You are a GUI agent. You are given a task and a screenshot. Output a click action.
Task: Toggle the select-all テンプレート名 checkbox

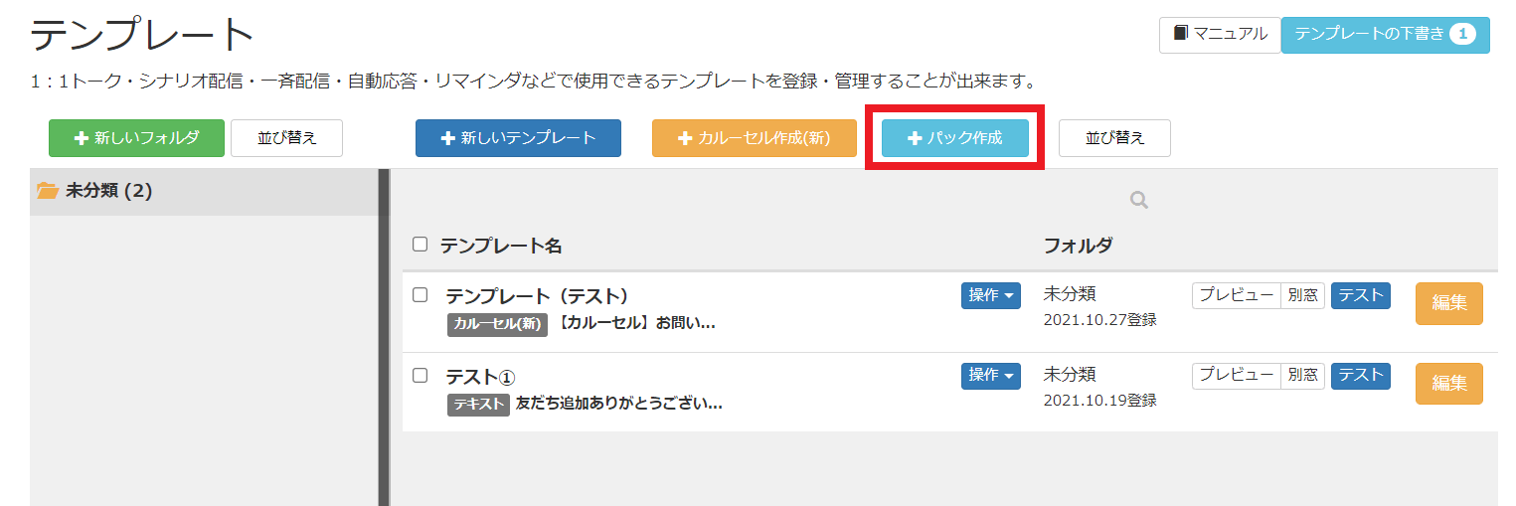420,245
